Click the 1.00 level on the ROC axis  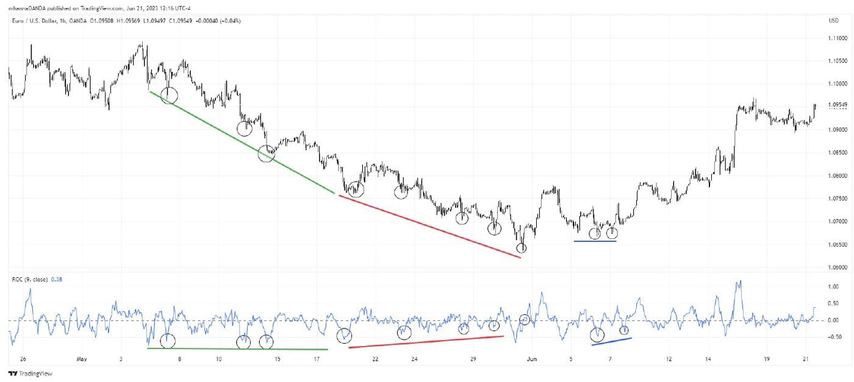click(x=832, y=286)
